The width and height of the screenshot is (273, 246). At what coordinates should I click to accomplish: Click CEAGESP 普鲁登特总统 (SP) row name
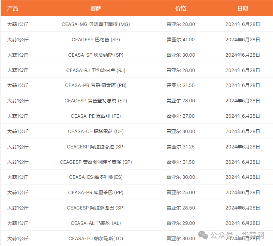(x=96, y=101)
